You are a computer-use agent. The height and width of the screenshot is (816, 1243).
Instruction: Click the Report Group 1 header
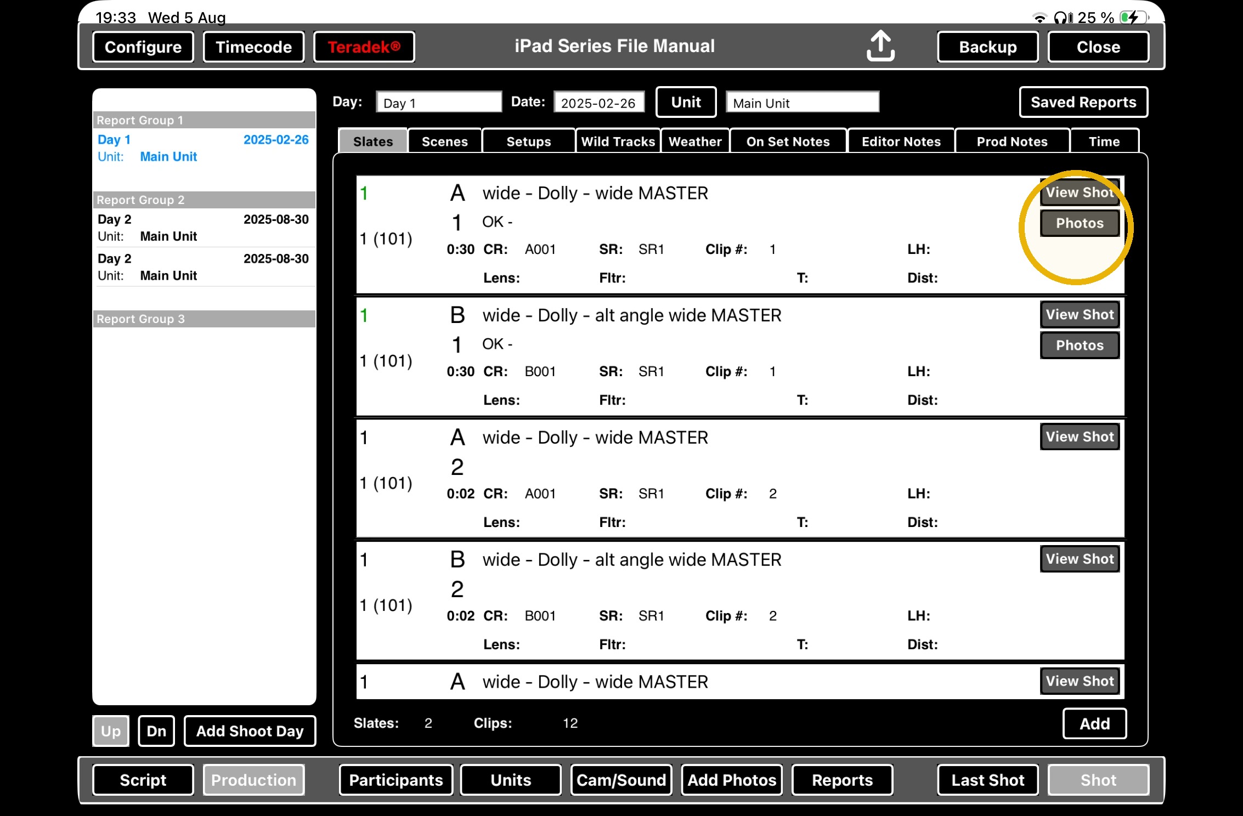pos(204,120)
